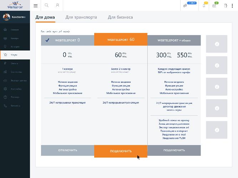Open the ruble payment item in sidebar

(5, 63)
